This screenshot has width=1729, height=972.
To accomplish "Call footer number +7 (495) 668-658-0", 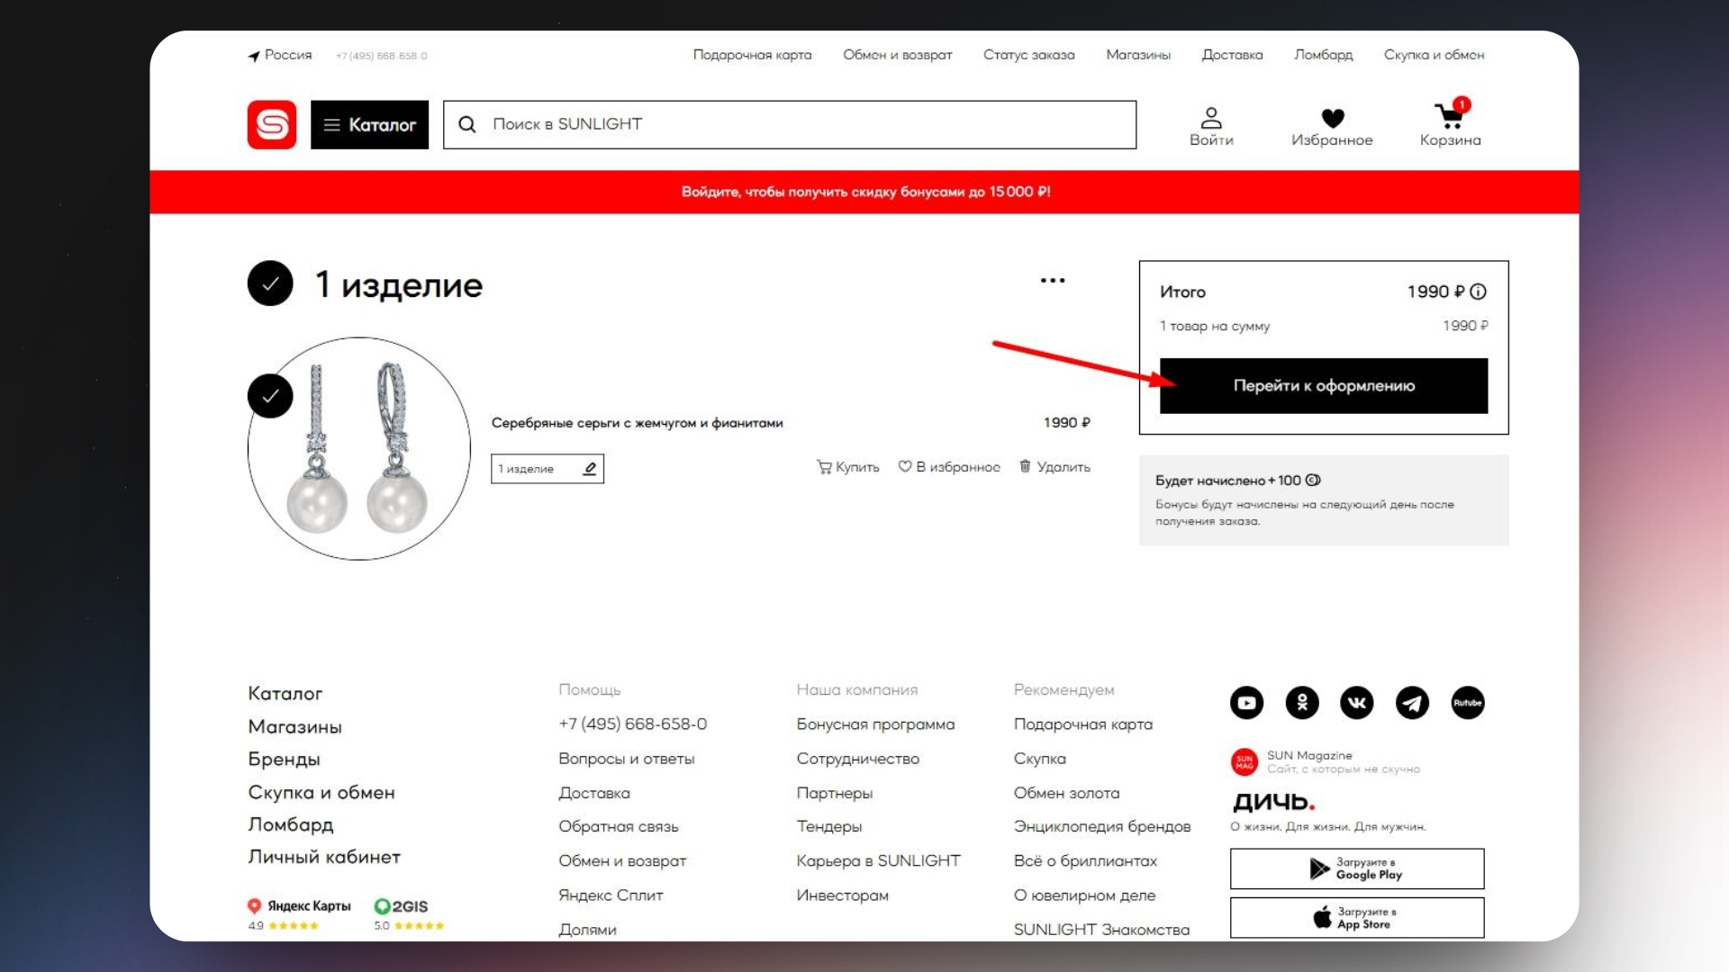I will 633,724.
